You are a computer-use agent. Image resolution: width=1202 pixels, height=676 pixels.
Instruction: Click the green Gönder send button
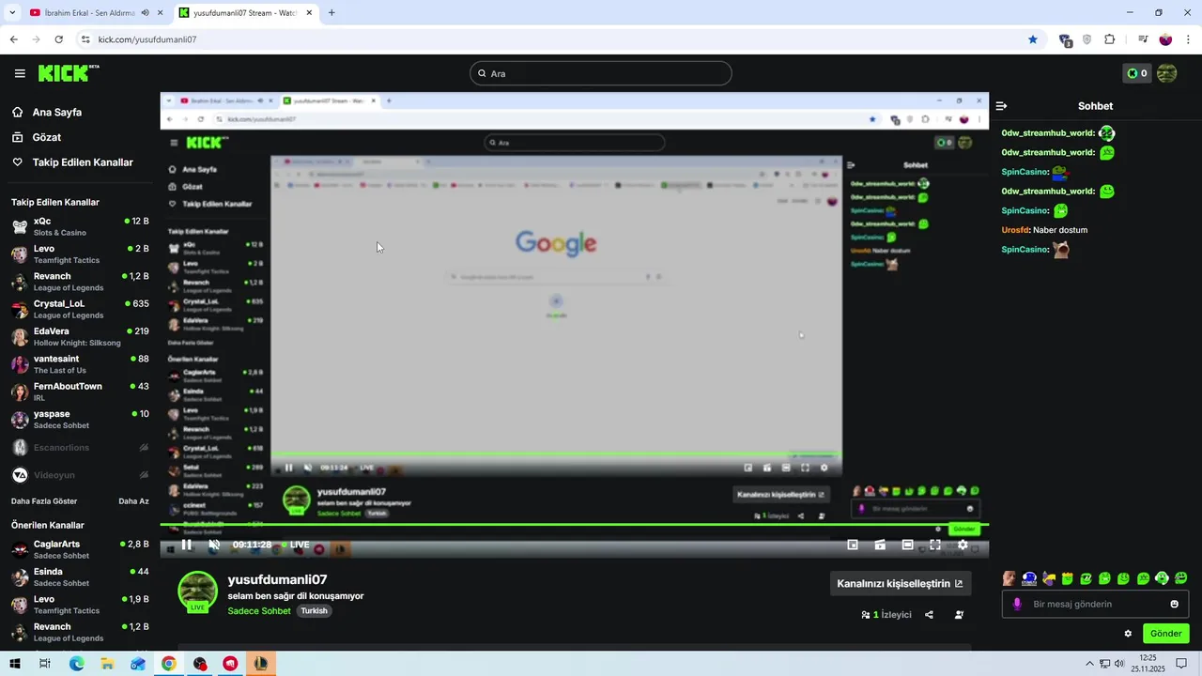(1165, 634)
